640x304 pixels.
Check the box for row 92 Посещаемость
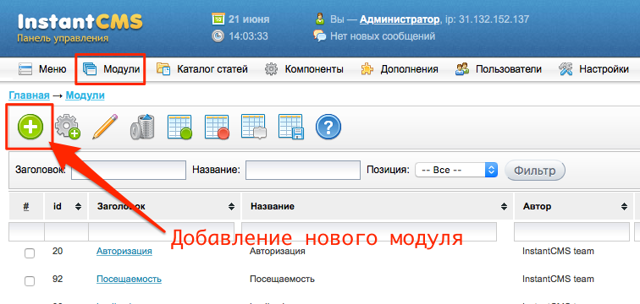pos(30,281)
